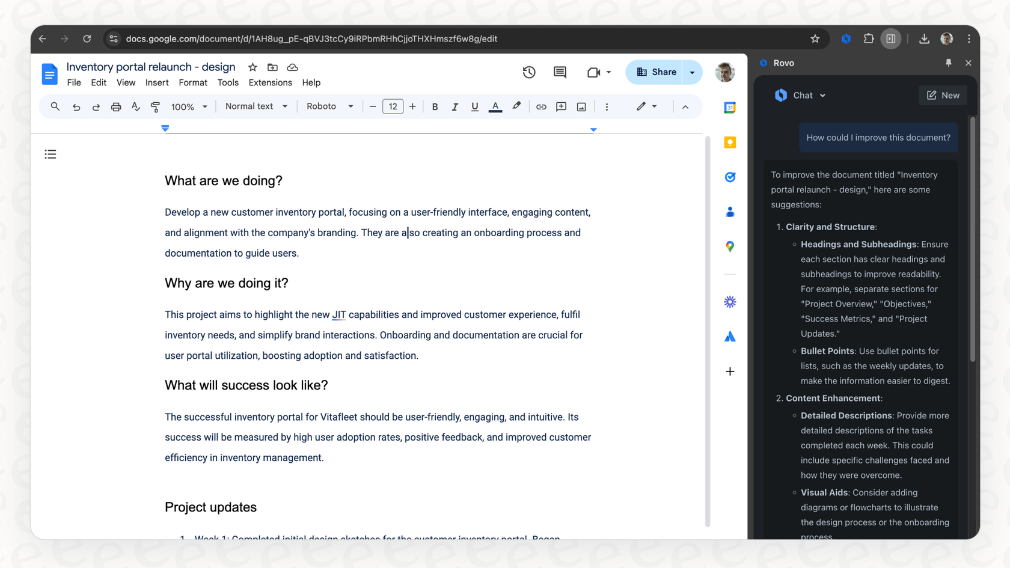This screenshot has width=1010, height=568.
Task: Open the text color picker
Action: tap(495, 106)
